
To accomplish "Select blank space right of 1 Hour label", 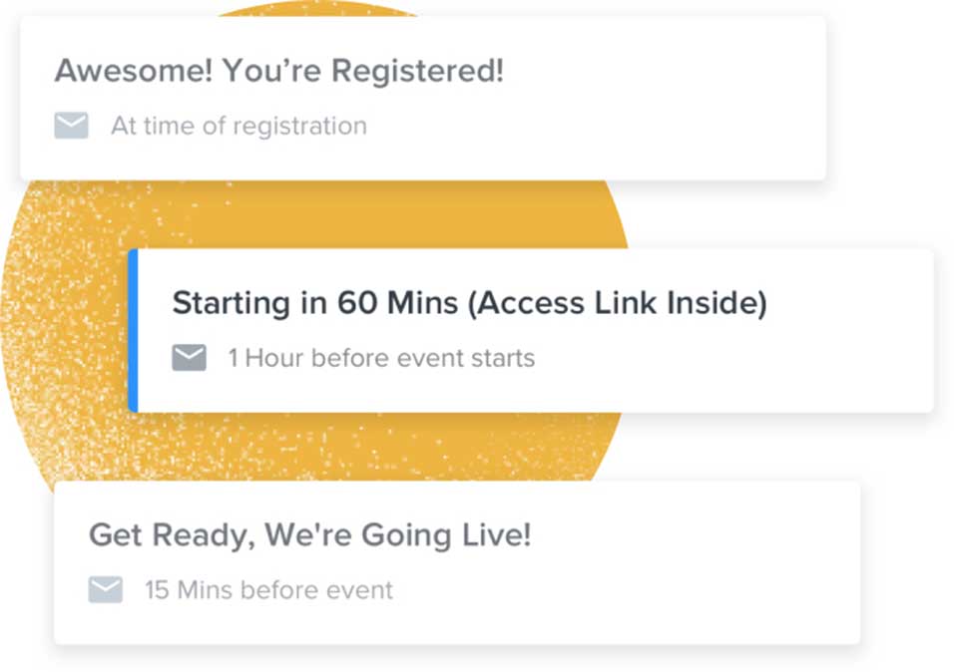I will point(730,359).
